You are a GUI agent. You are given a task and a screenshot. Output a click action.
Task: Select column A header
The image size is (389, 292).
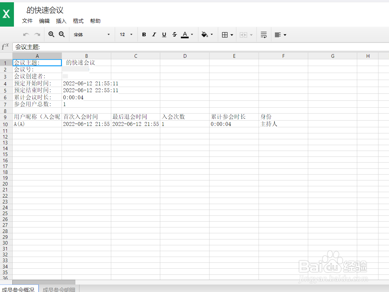tap(37, 56)
